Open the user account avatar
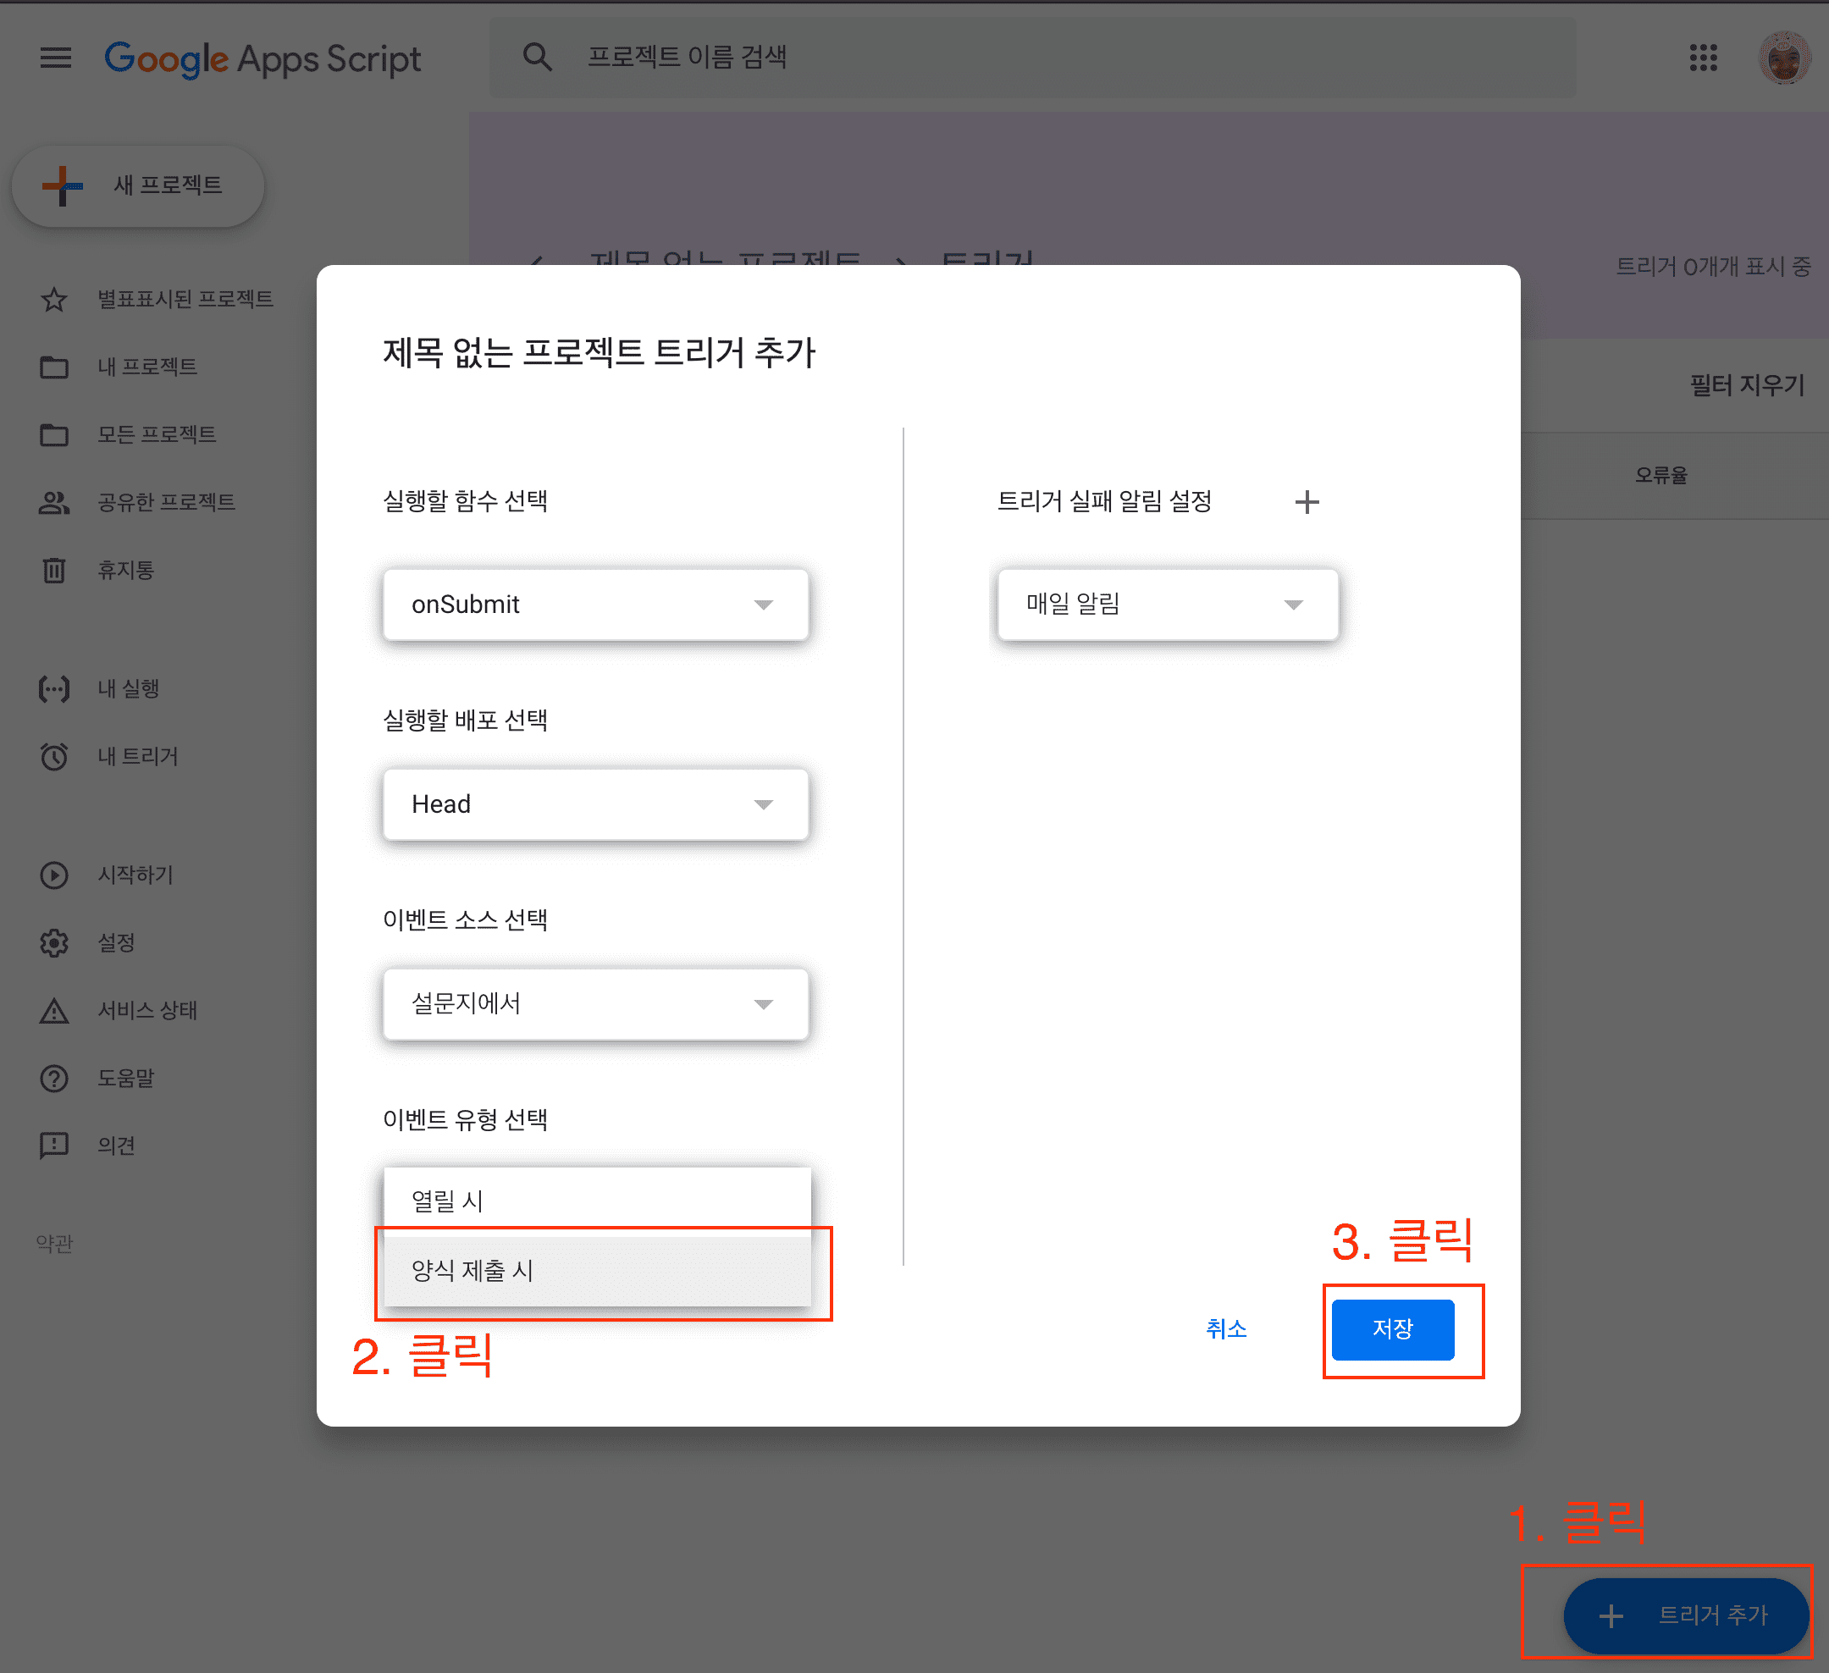 point(1783,58)
